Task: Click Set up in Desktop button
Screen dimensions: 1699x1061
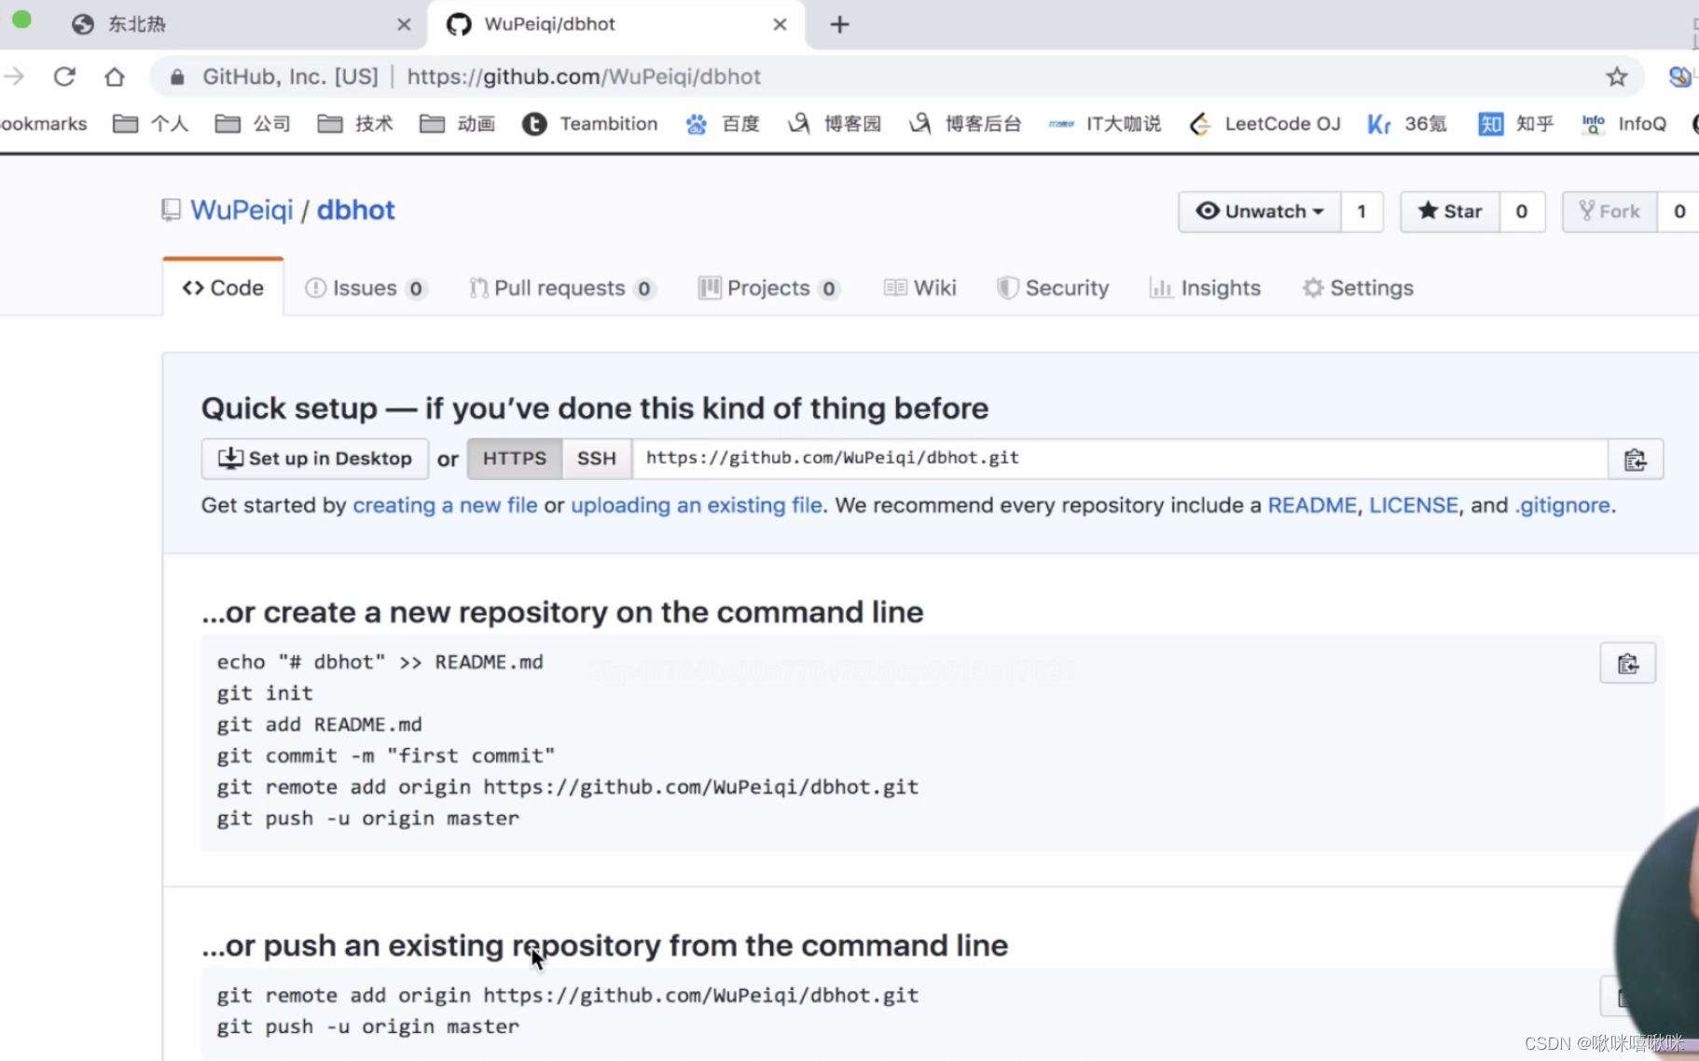Action: click(315, 459)
